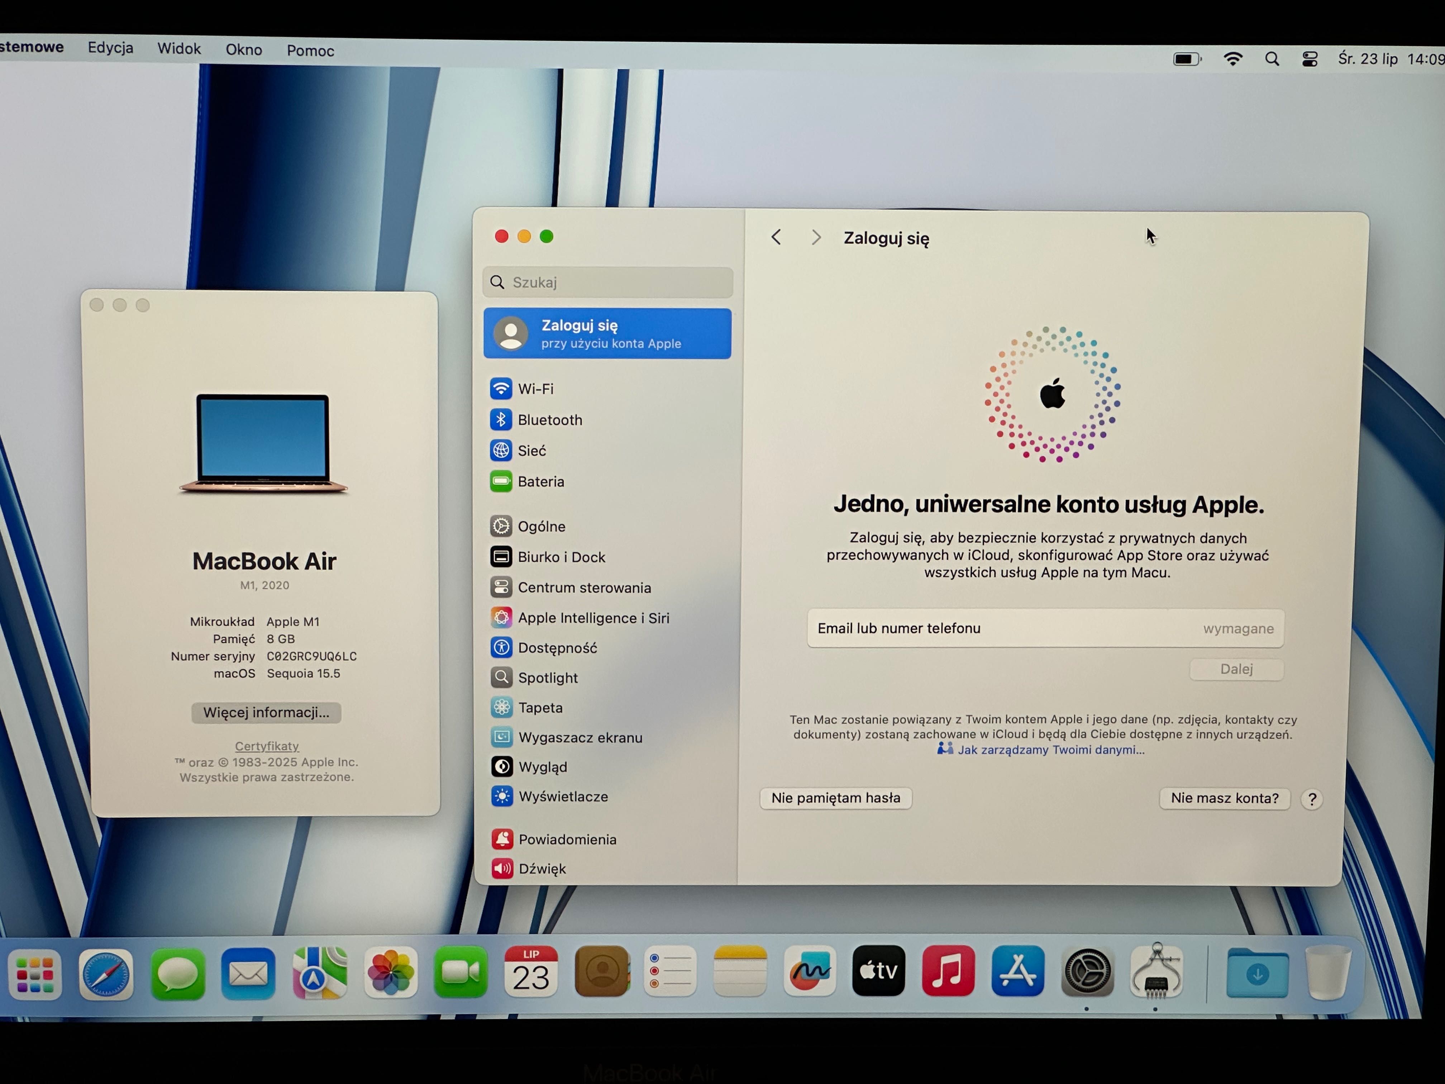
Task: Open App Store from the Dock
Action: tap(1018, 970)
